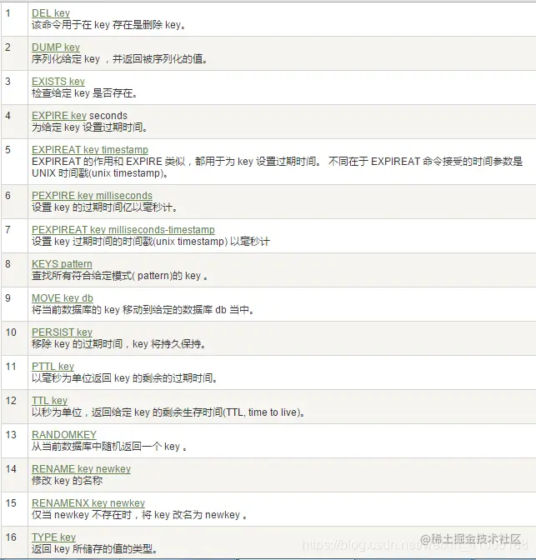The width and height of the screenshot is (536, 560).
Task: Follow the RANDOMKEY command link
Action: [x=64, y=435]
